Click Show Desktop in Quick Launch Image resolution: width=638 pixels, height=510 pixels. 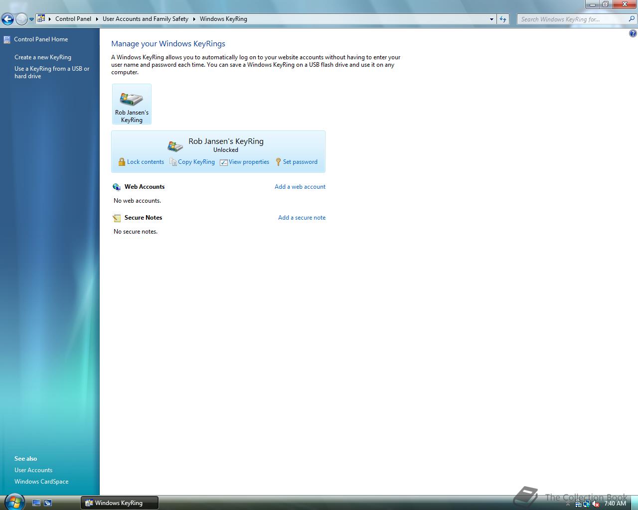pos(36,503)
